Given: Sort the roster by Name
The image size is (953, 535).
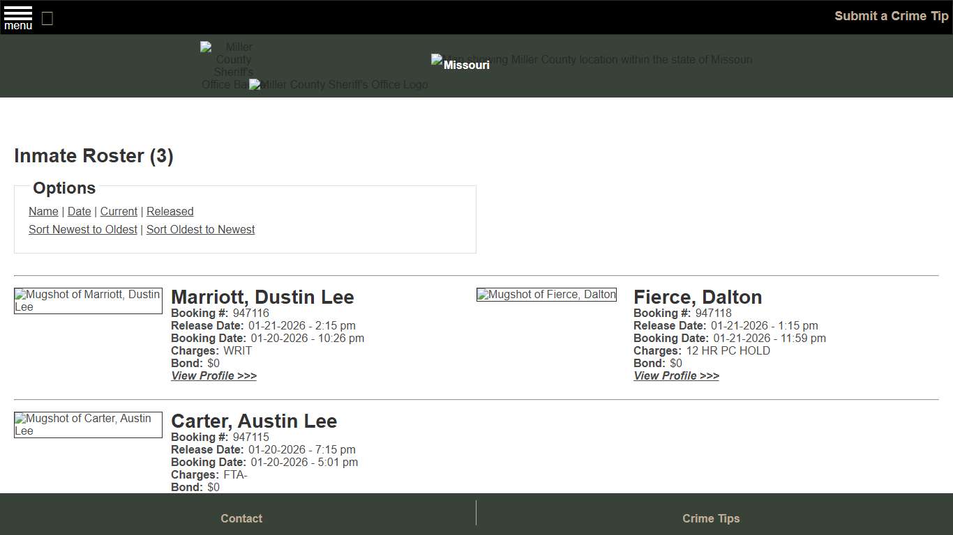Looking at the screenshot, I should (x=43, y=211).
